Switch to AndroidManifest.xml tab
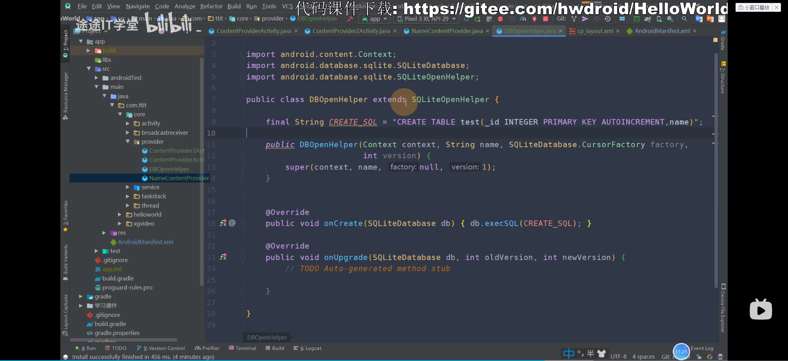 point(662,31)
